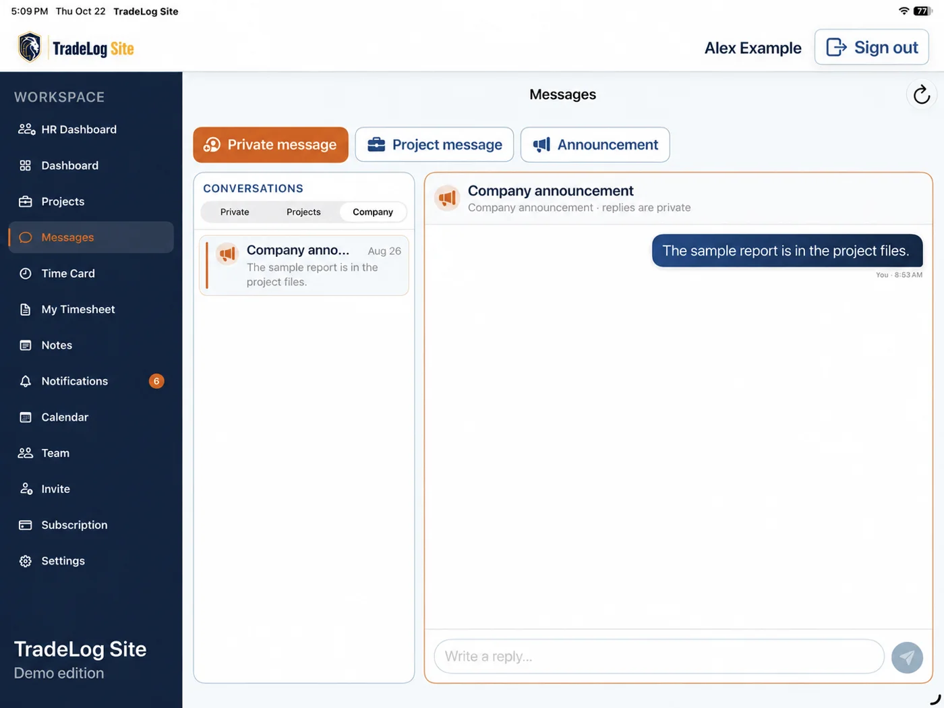Image resolution: width=944 pixels, height=708 pixels.
Task: Open Time Card label in sidebar
Action: coord(68,273)
